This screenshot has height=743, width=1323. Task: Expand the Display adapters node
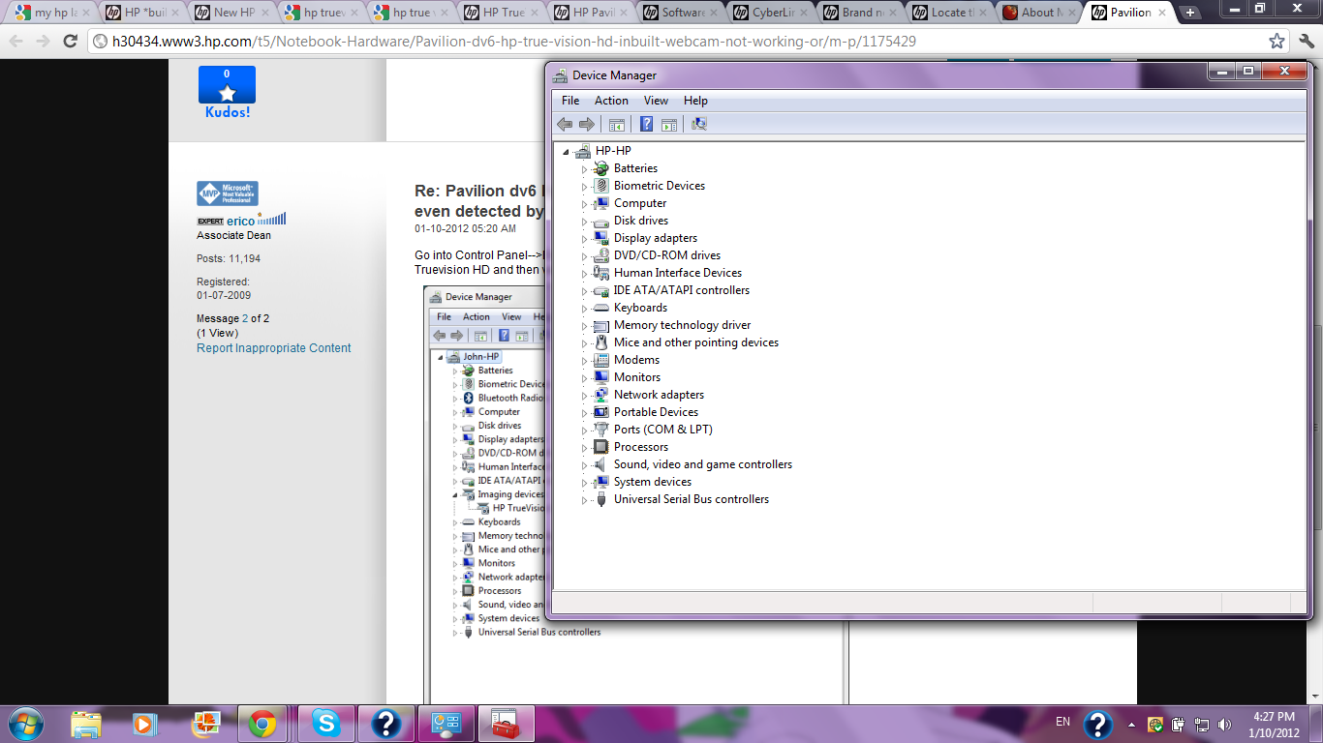point(584,239)
